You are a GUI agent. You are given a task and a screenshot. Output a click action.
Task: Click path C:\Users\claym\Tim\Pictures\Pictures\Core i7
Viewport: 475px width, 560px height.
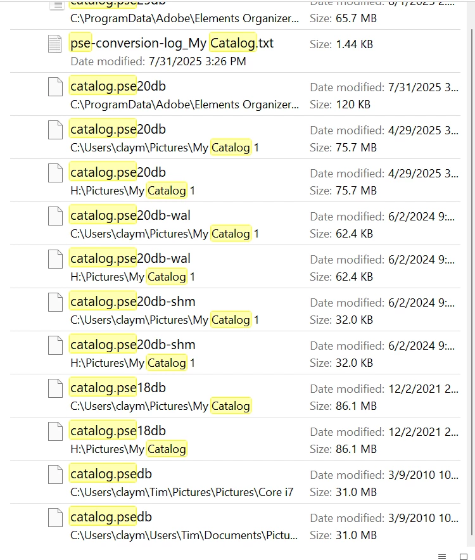click(x=182, y=492)
